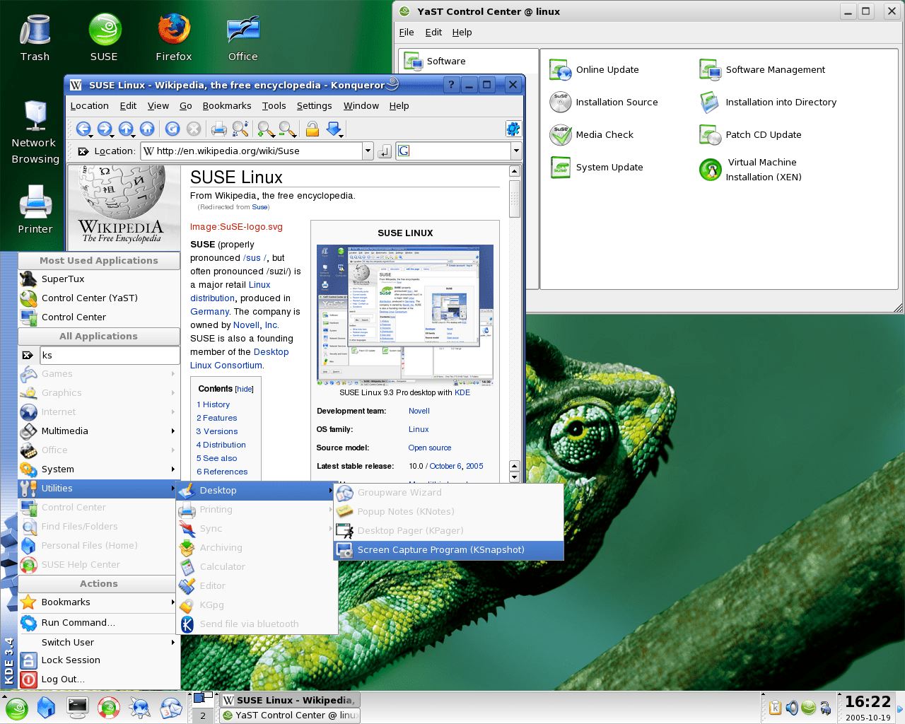Click the Reload page icon in Konqueror
The image size is (905, 724).
[173, 129]
